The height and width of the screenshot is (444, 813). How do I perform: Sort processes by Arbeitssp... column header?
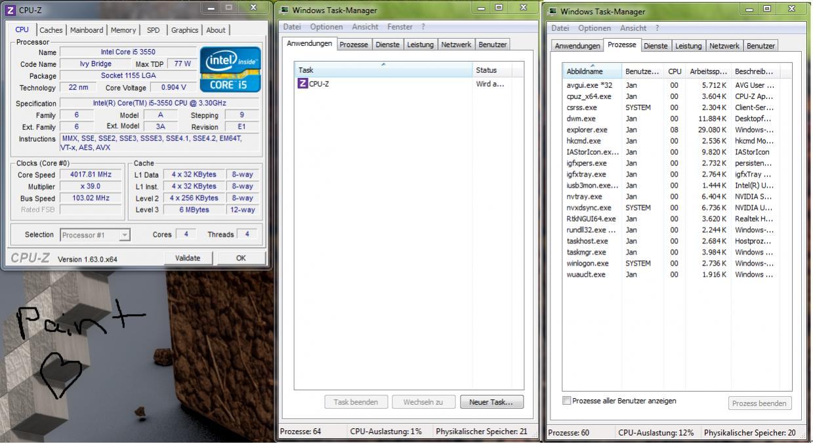coord(708,71)
